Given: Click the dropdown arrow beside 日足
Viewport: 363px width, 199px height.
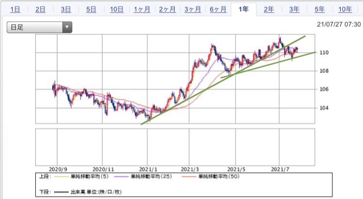Looking at the screenshot, I should click(x=67, y=27).
